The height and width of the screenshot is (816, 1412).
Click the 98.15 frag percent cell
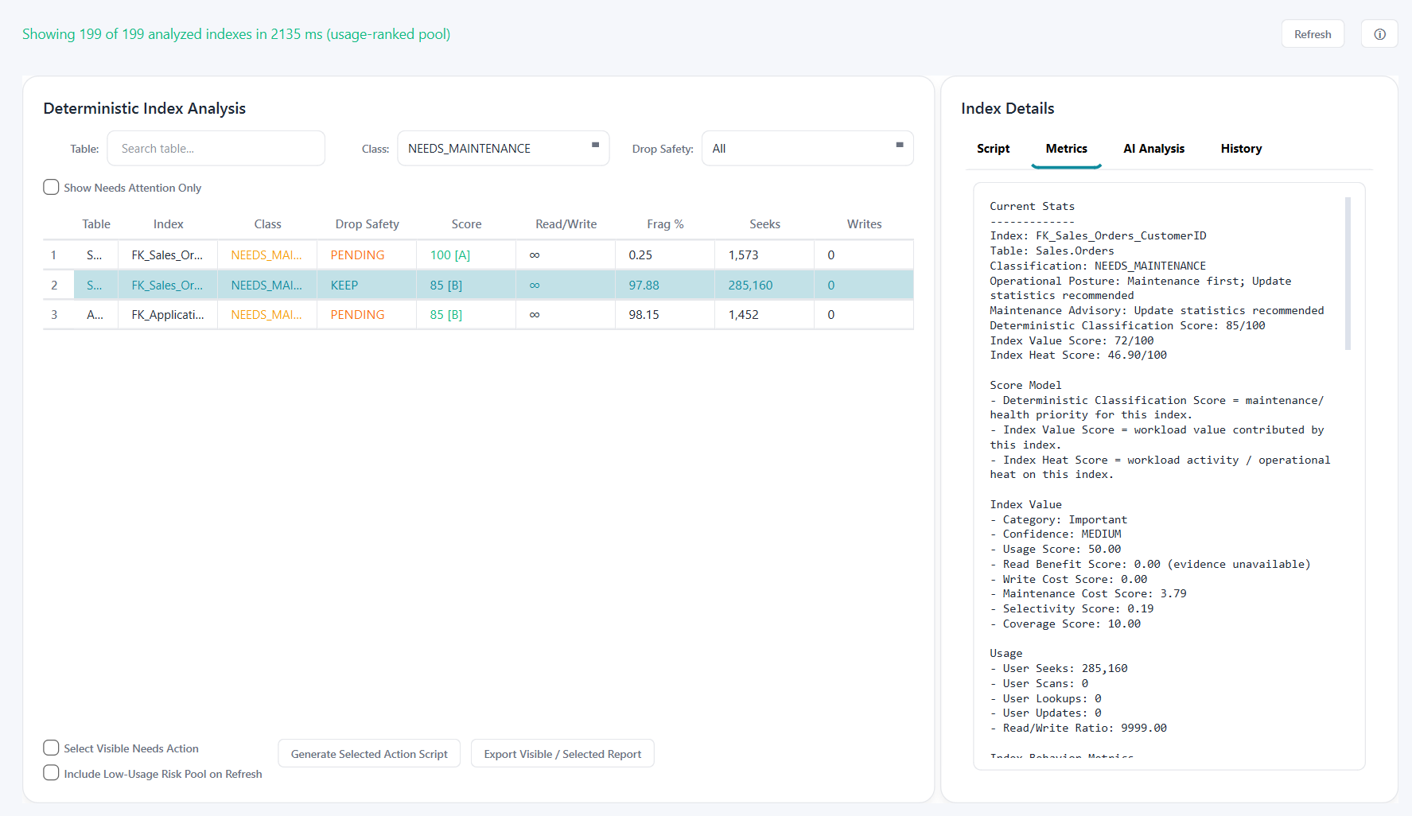click(665, 315)
